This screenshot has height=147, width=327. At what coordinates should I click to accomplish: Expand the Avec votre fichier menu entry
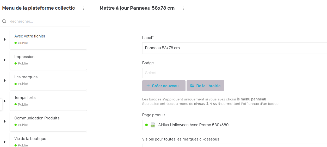(x=5, y=40)
